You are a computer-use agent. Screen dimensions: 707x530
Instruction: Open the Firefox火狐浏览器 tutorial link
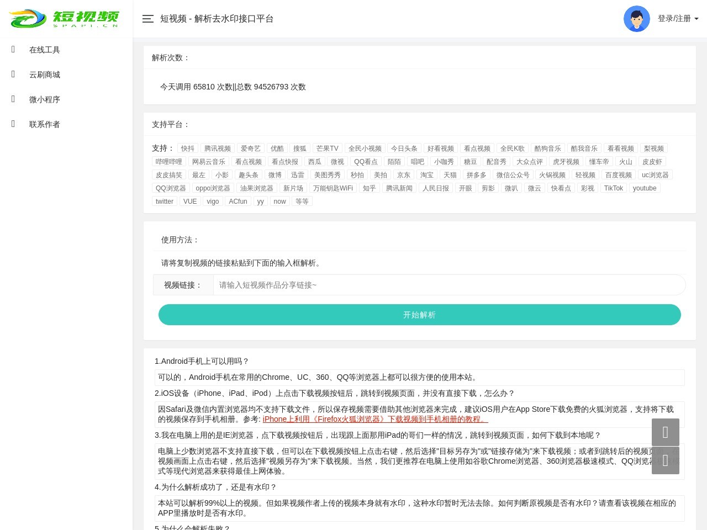[375, 419]
